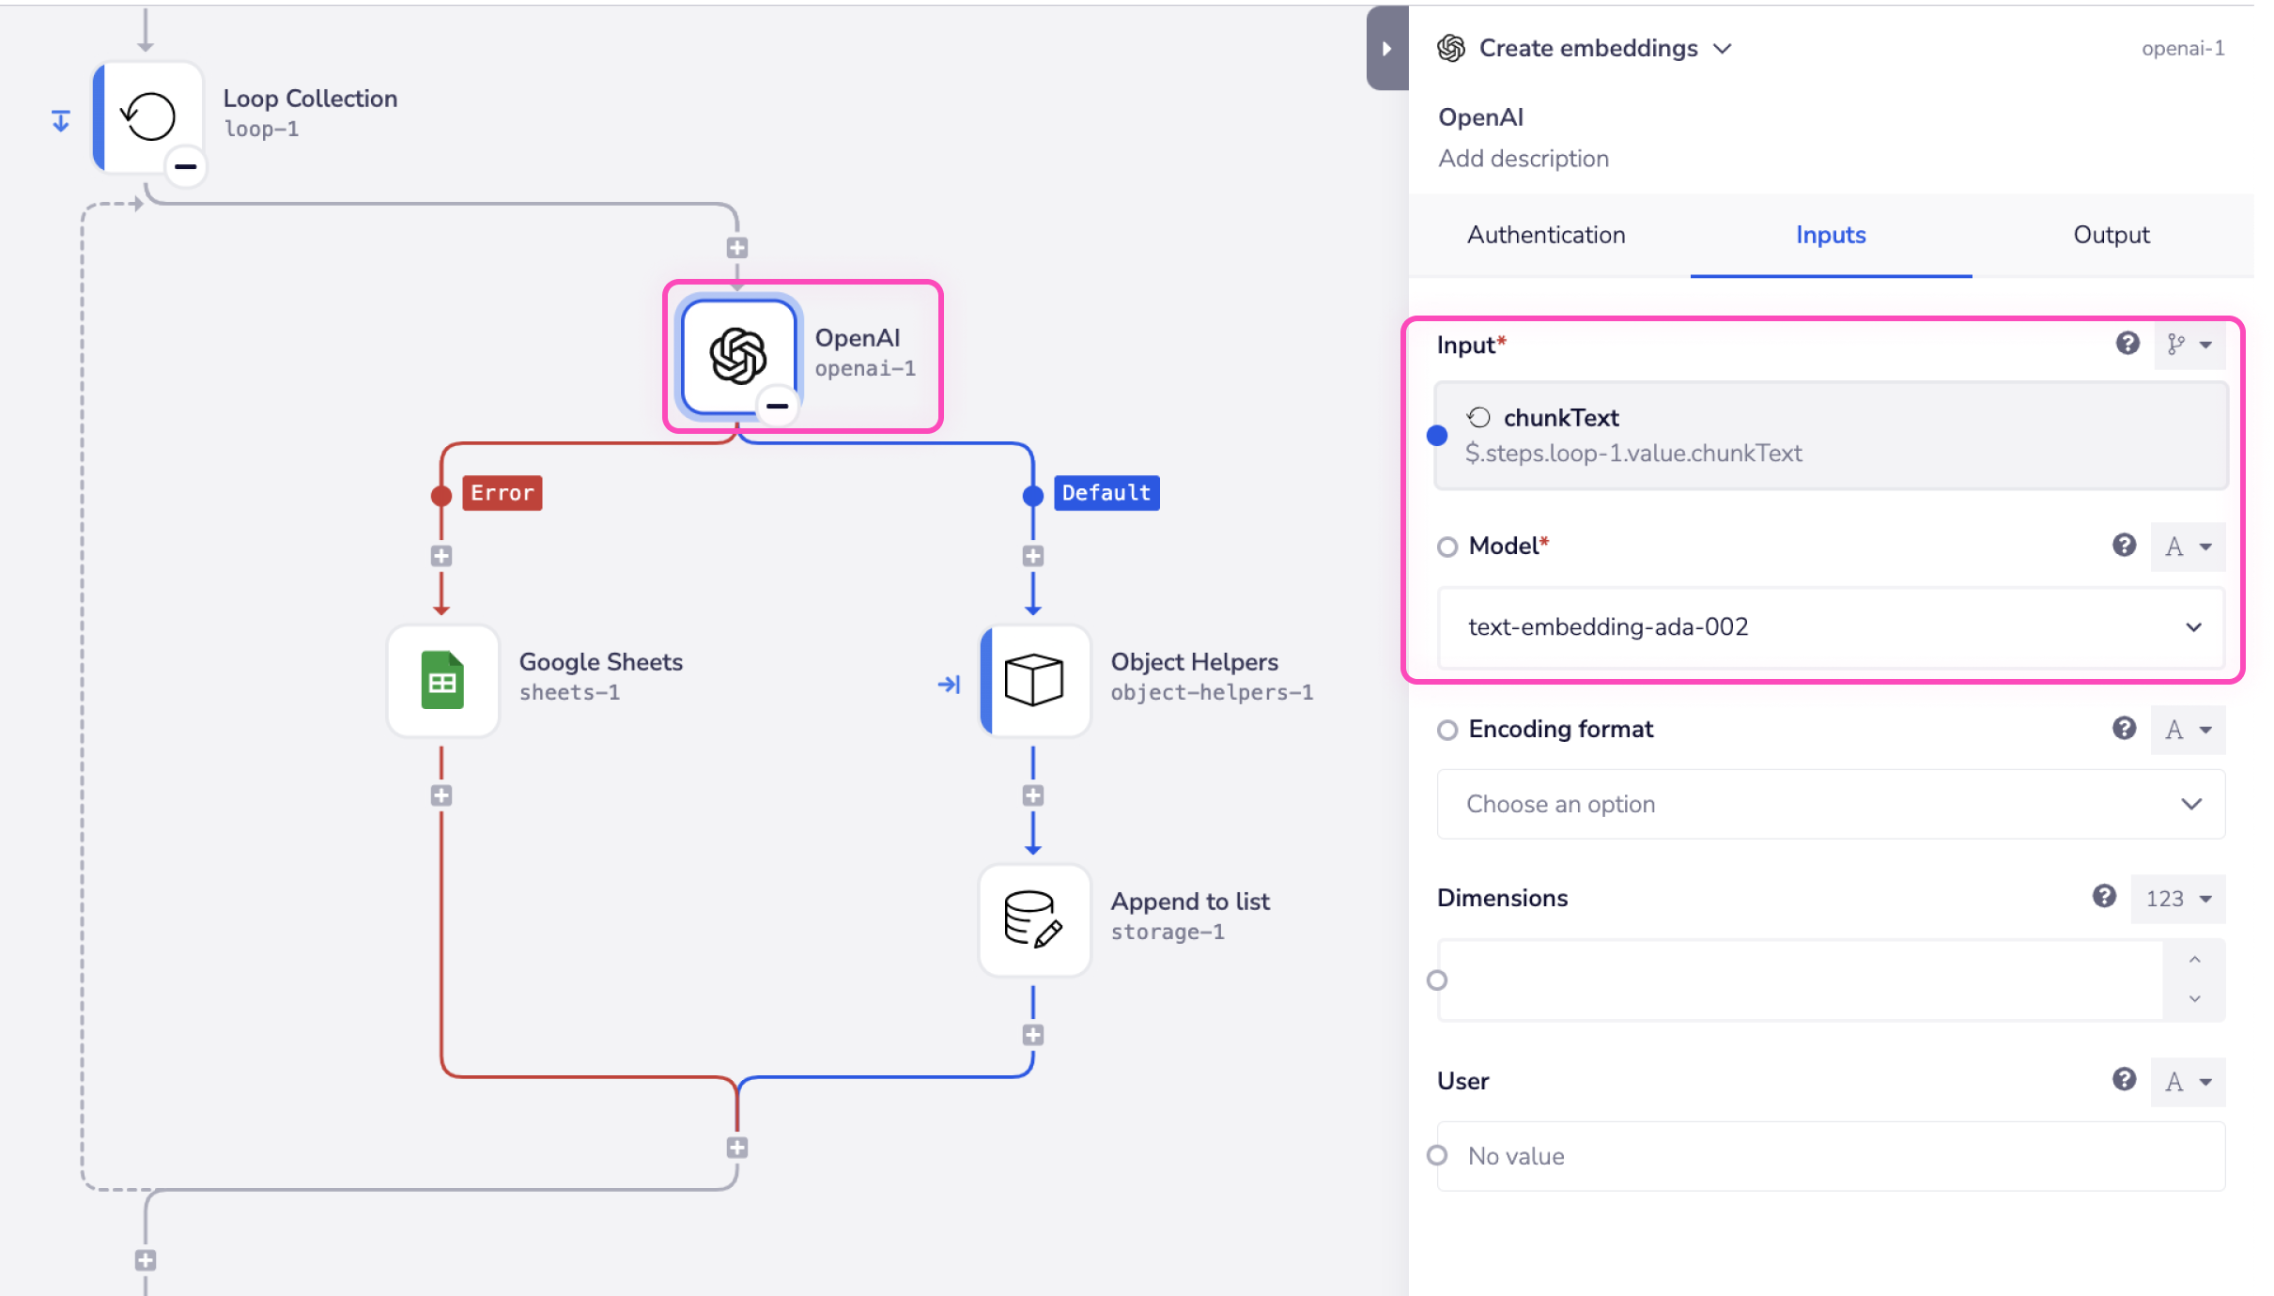This screenshot has height=1296, width=2274.
Task: Select the Model radio indicator
Action: click(1446, 546)
